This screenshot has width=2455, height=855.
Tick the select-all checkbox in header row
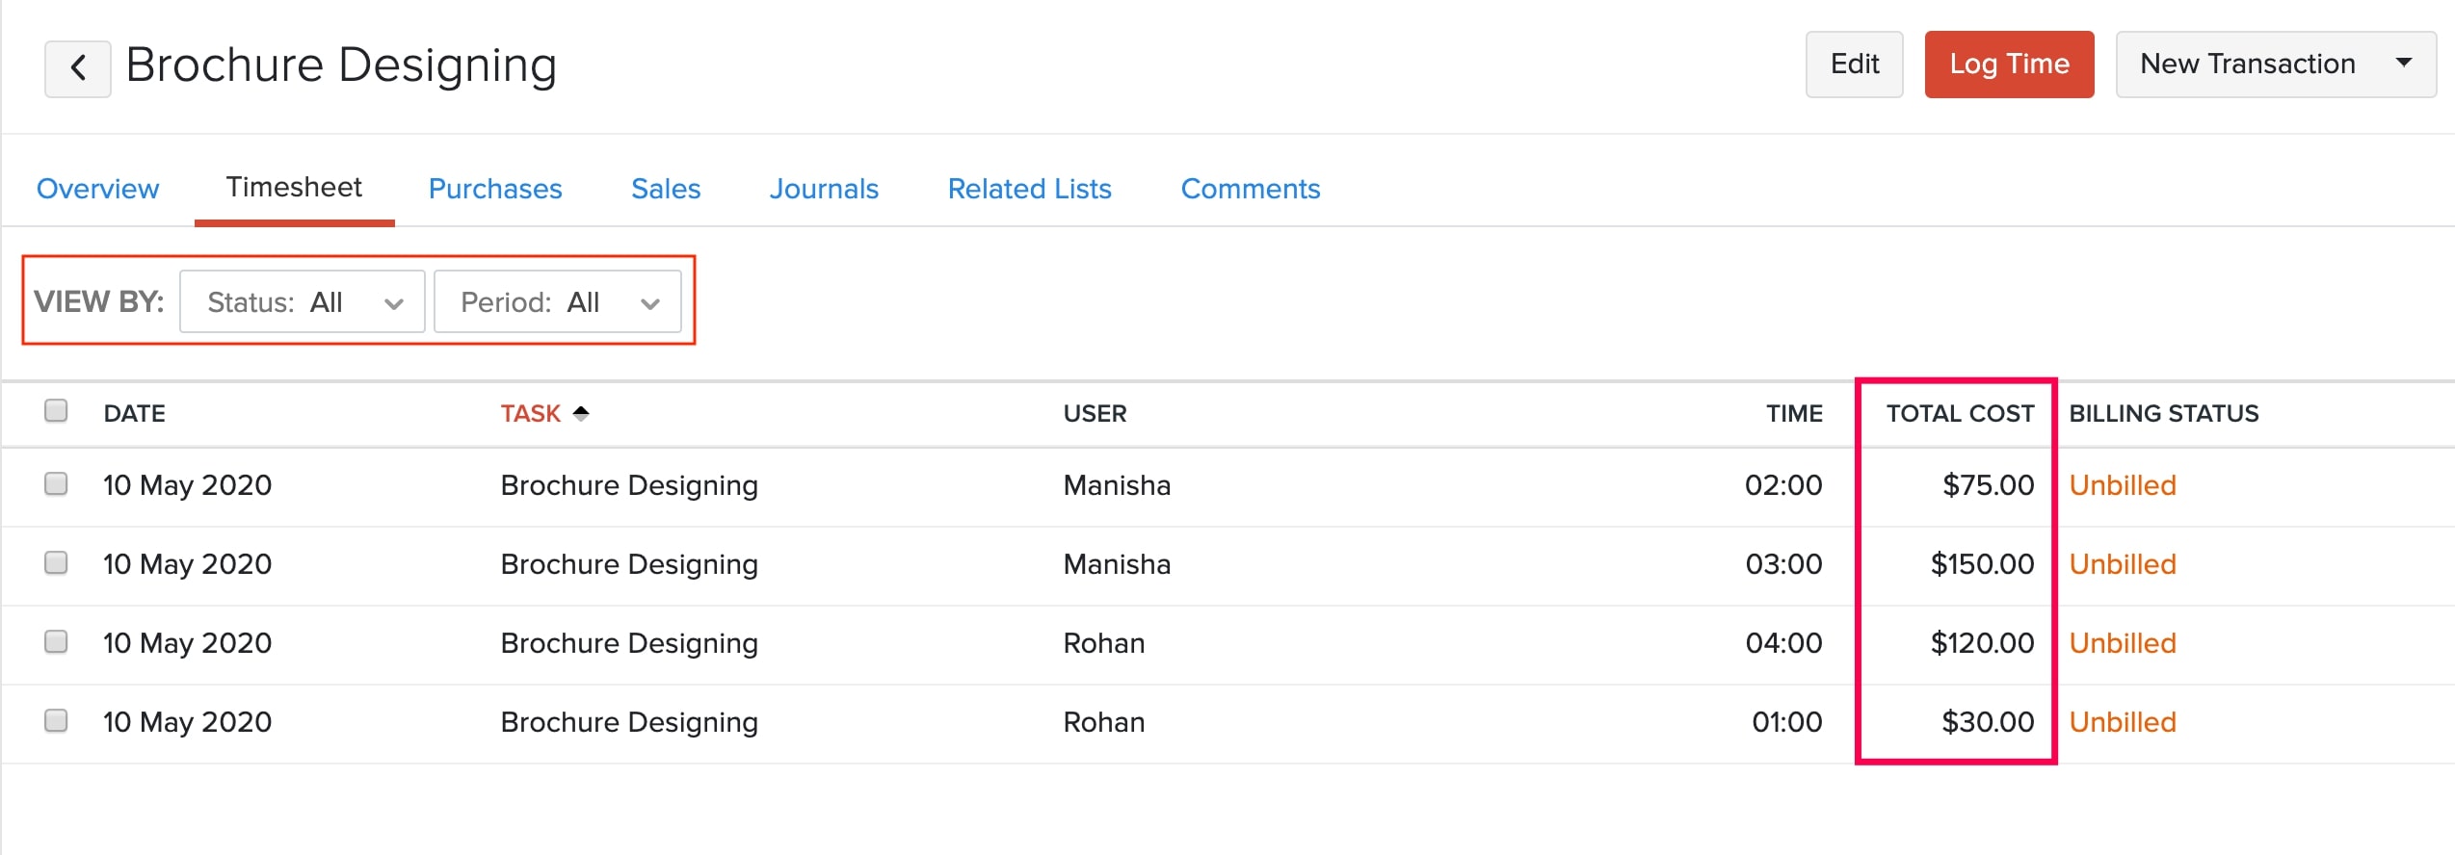pyautogui.click(x=56, y=411)
